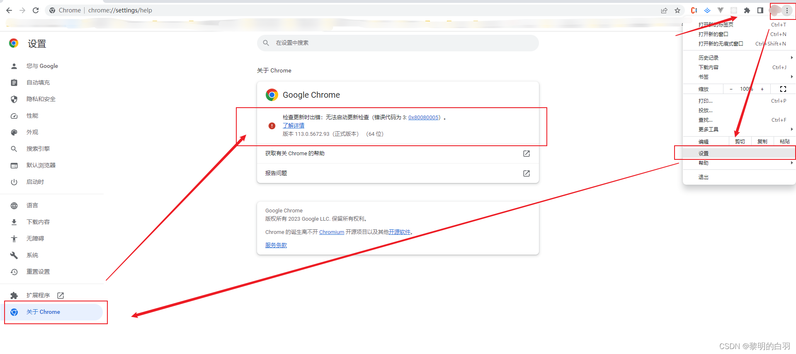This screenshot has width=796, height=354.
Task: Click 粘贴 in the edit row
Action: click(785, 142)
